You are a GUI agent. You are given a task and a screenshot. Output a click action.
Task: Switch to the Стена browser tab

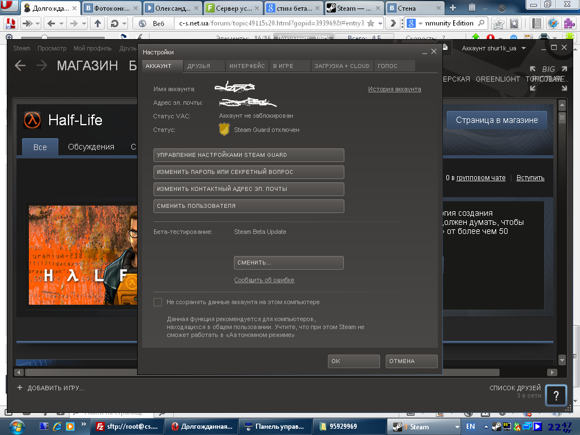(x=415, y=8)
